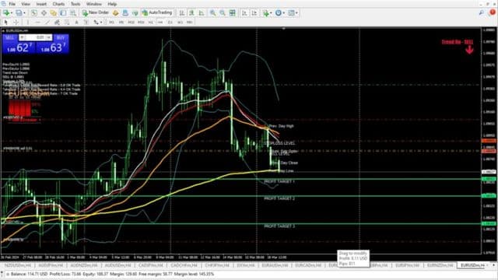This screenshot has height=280, width=498.
Task: Click the lot volume input field
Action: tap(35, 37)
